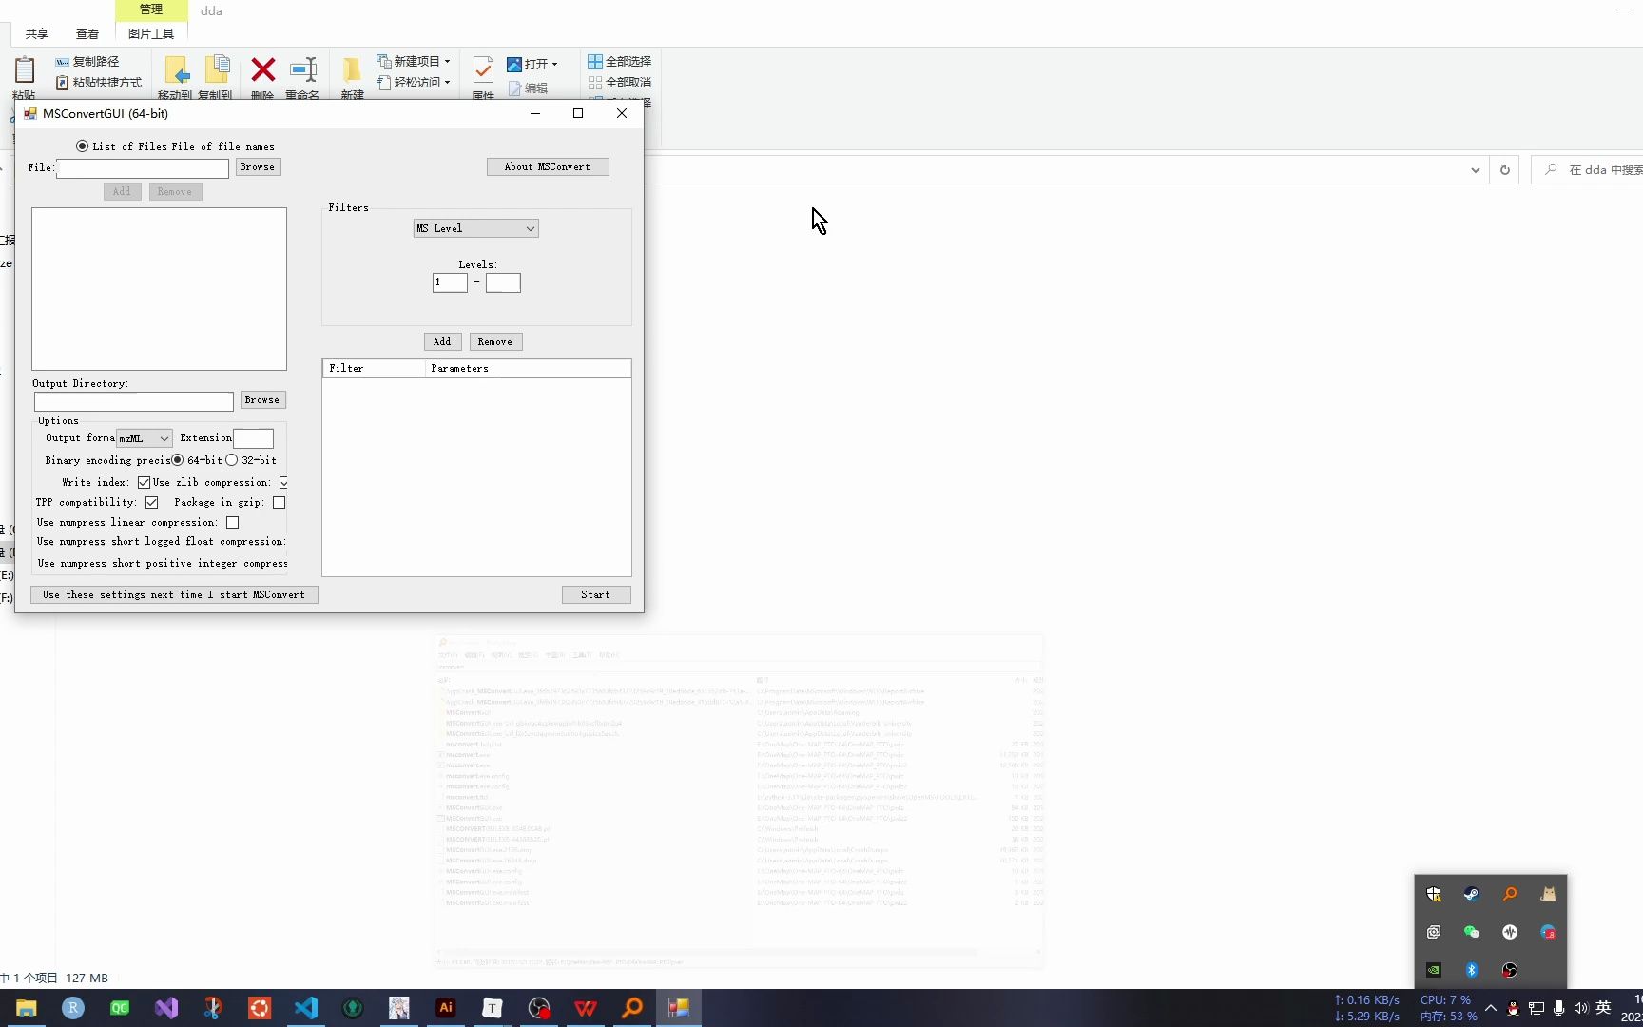The image size is (1643, 1027).
Task: Toggle the TPP compatibility checkbox
Action: pos(152,503)
